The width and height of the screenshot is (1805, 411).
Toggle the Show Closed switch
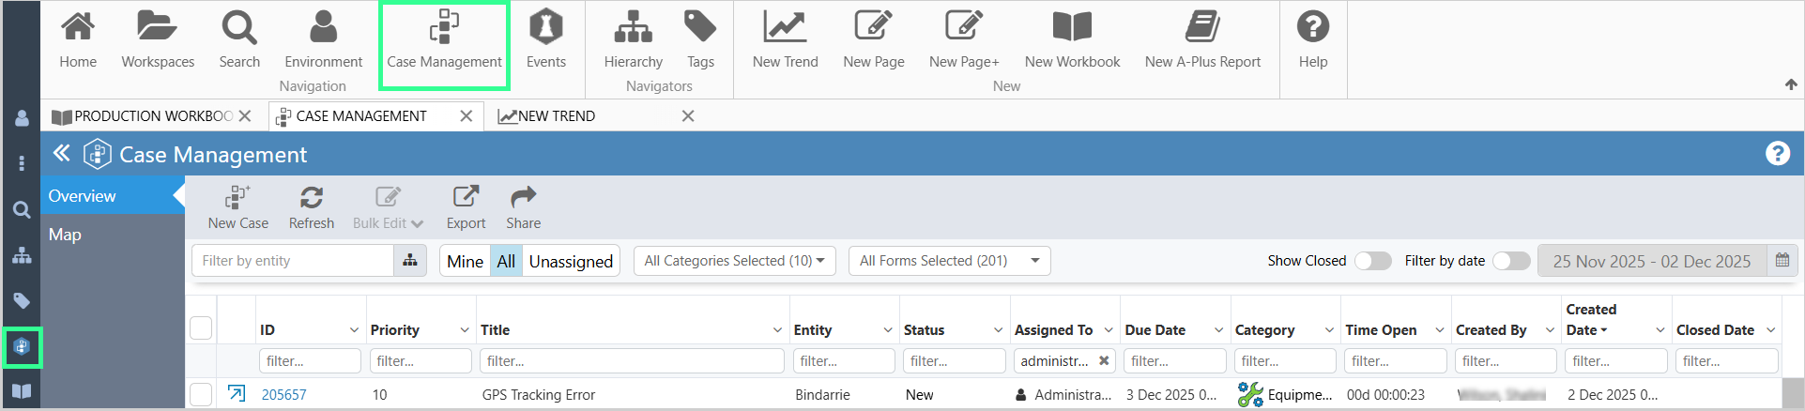1373,261
